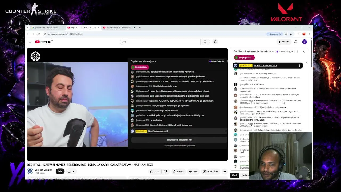This screenshot has height=192, width=341.
Task: Open the Serbest Sekiz channel avatar
Action: 30,171
